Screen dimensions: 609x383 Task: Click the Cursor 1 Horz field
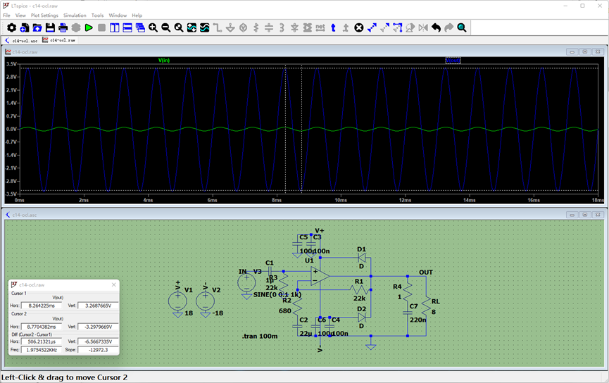pyautogui.click(x=41, y=306)
